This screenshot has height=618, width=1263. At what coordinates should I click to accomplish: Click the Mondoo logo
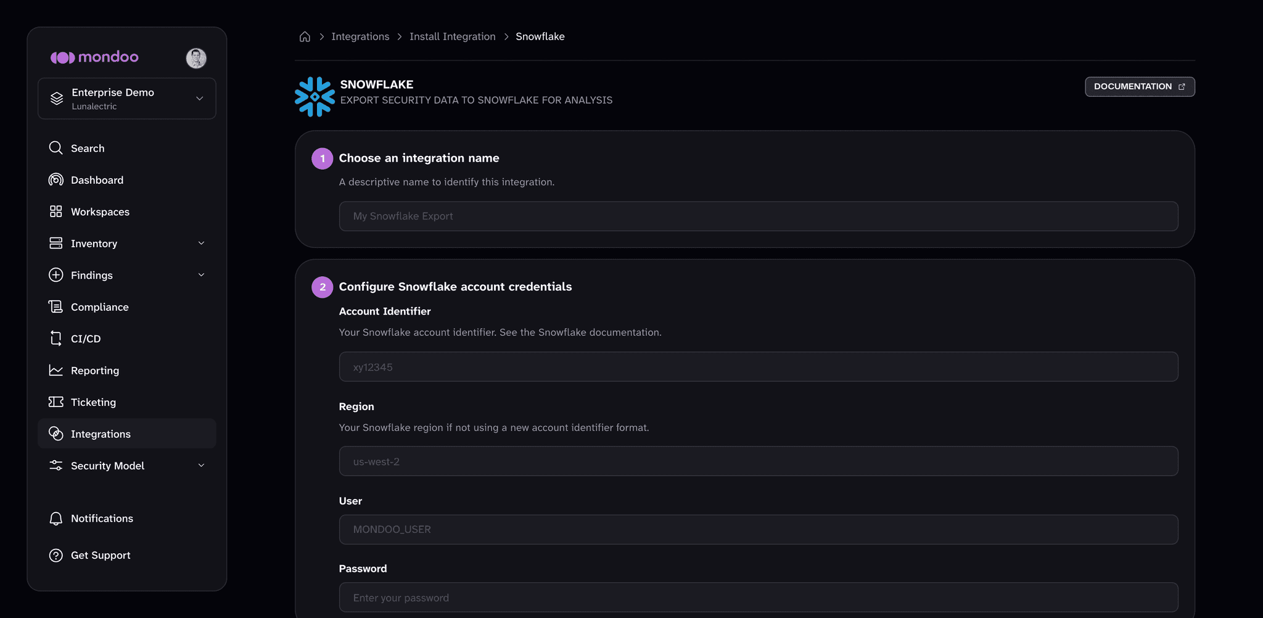click(94, 57)
